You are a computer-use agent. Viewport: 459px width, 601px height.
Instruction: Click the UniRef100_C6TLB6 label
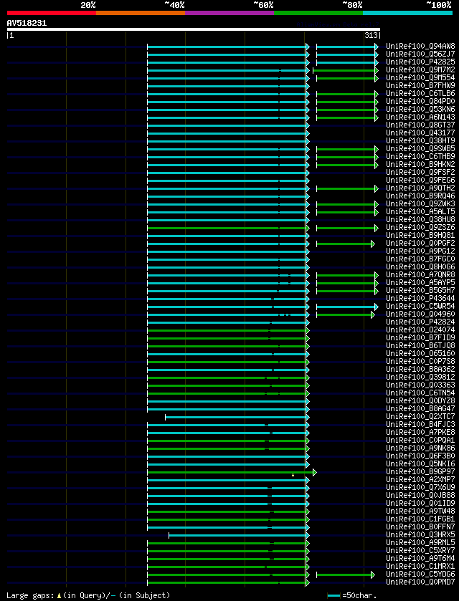tap(420, 94)
